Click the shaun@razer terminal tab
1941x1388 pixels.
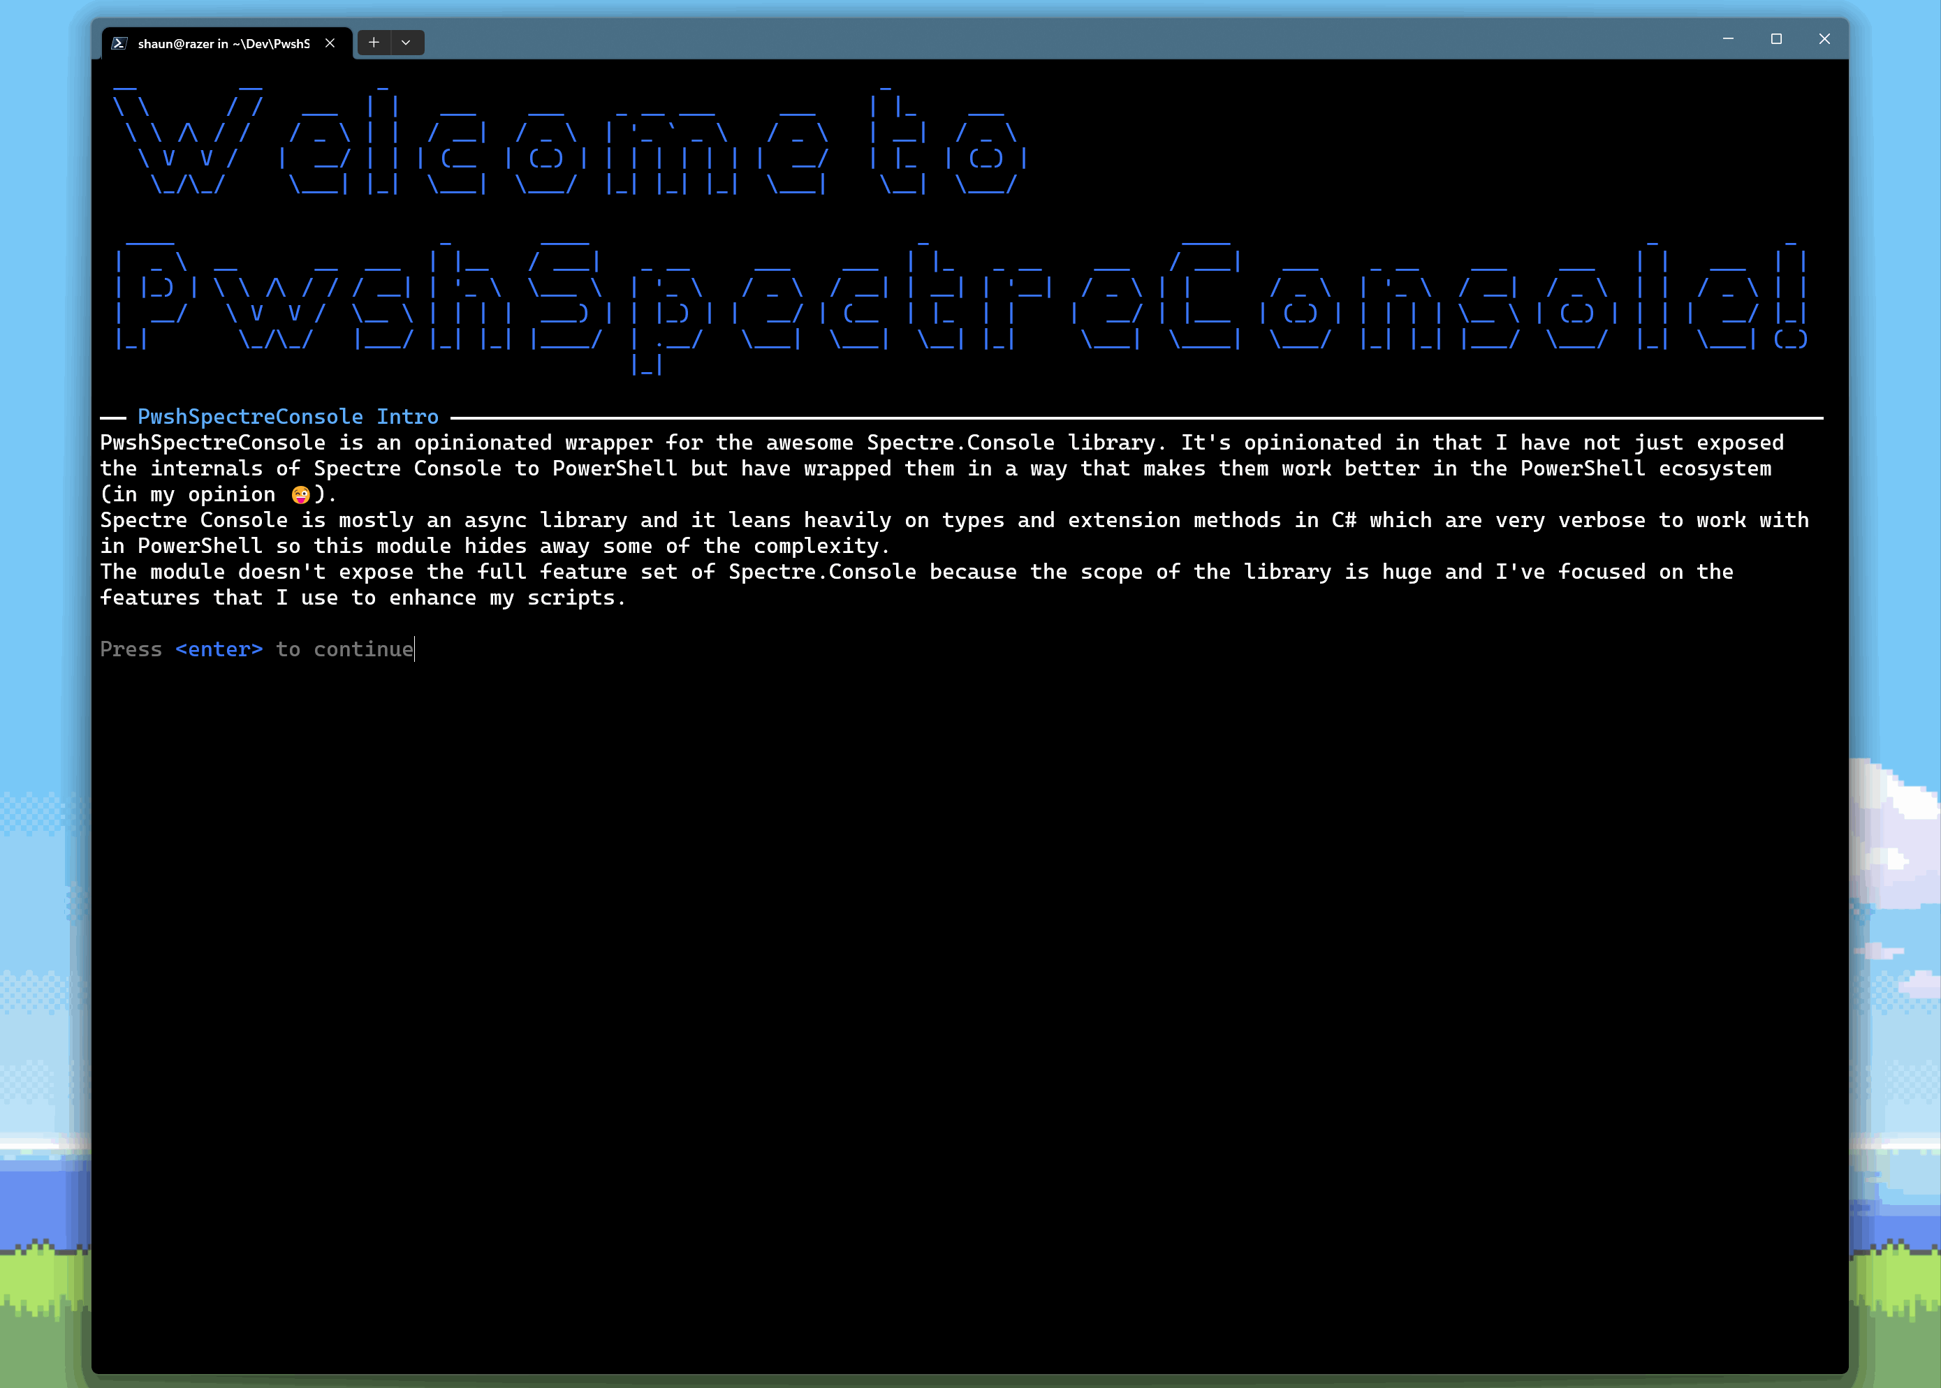pyautogui.click(x=222, y=40)
